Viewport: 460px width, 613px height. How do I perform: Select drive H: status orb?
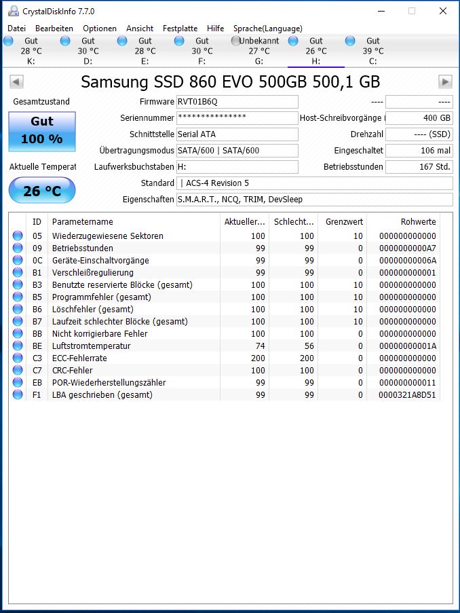(x=293, y=41)
